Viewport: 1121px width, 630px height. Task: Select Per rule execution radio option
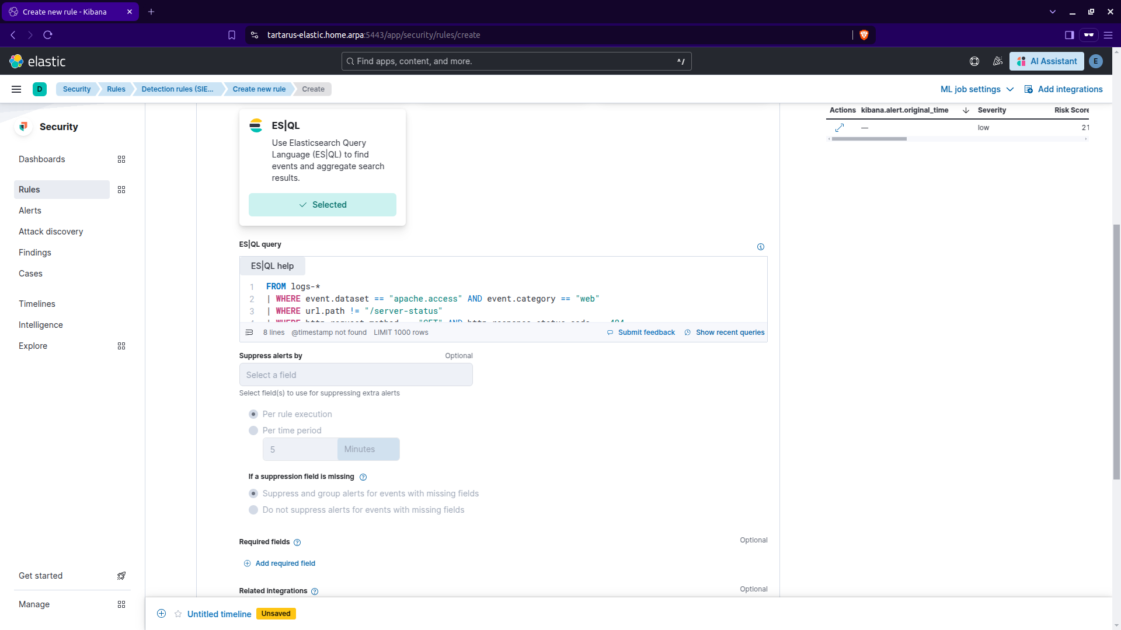point(253,414)
